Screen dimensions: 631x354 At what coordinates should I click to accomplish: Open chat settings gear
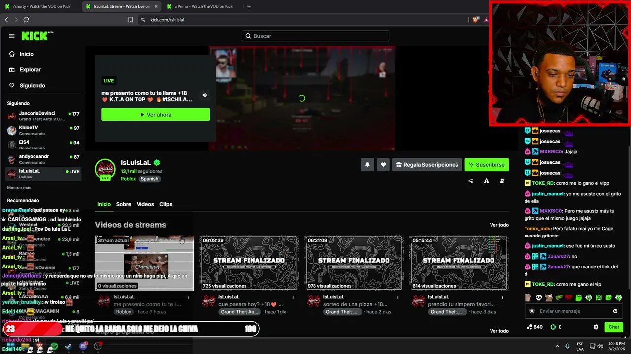click(596, 327)
